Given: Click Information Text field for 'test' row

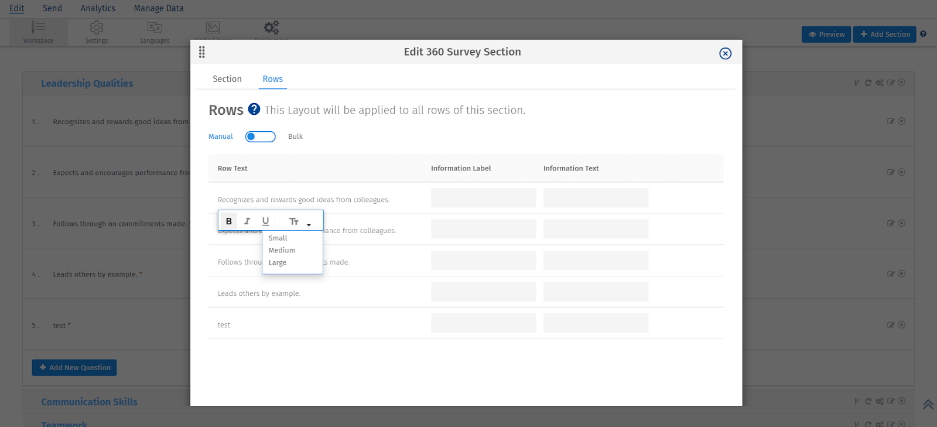Looking at the screenshot, I should click(596, 323).
